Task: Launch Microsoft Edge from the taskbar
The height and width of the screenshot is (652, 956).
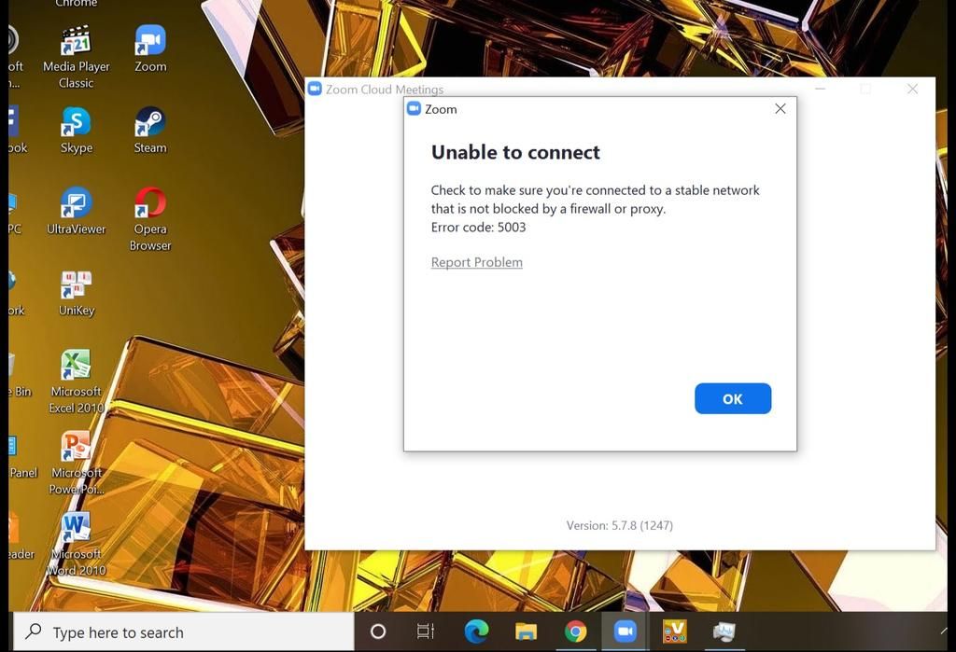Action: 476,631
